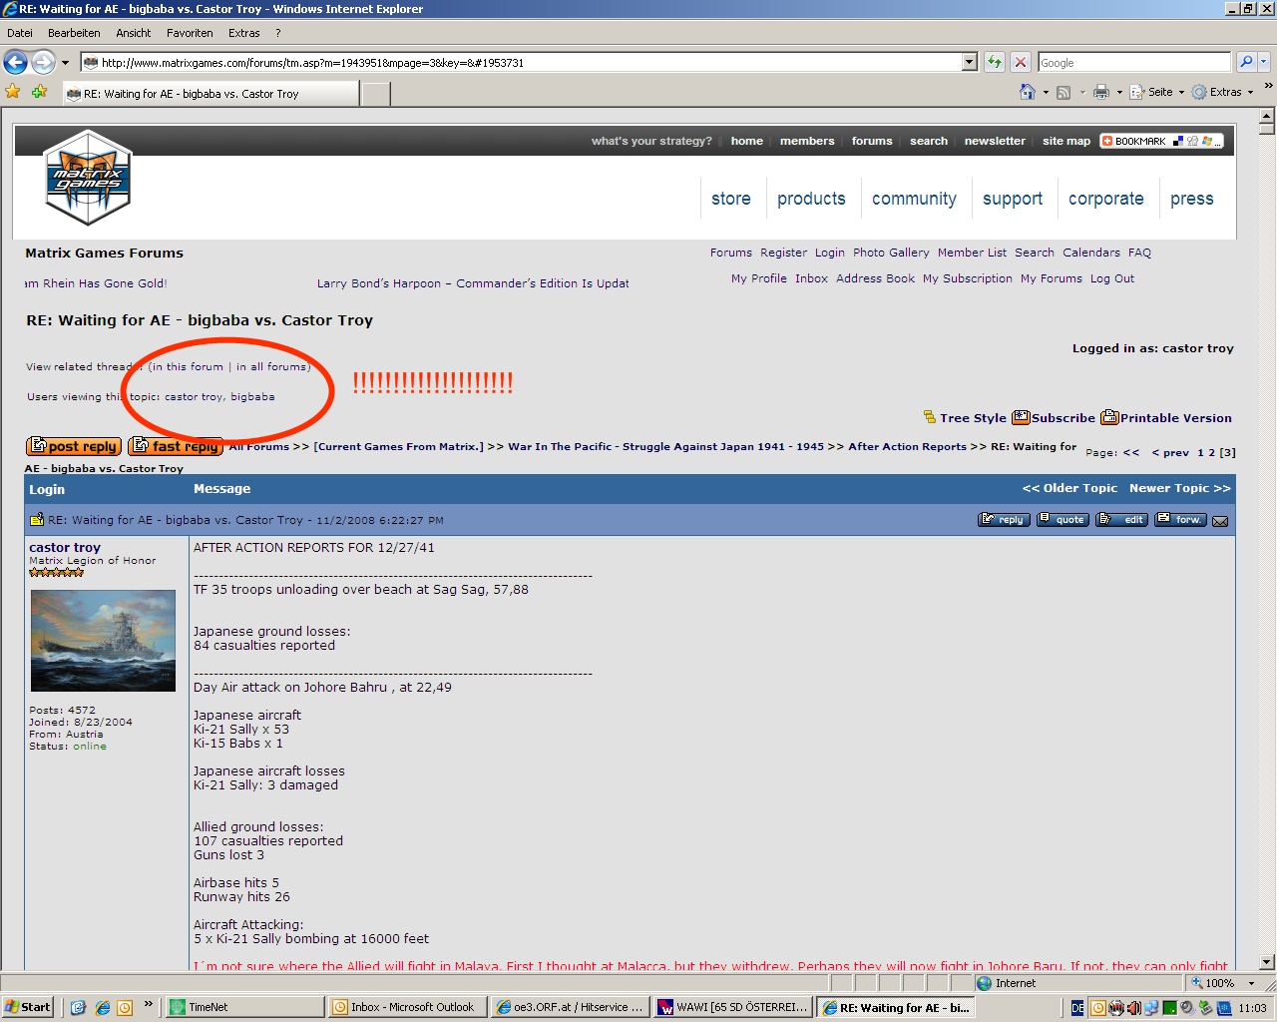The height and width of the screenshot is (1022, 1277).
Task: Click the Log Out link
Action: tap(1112, 278)
